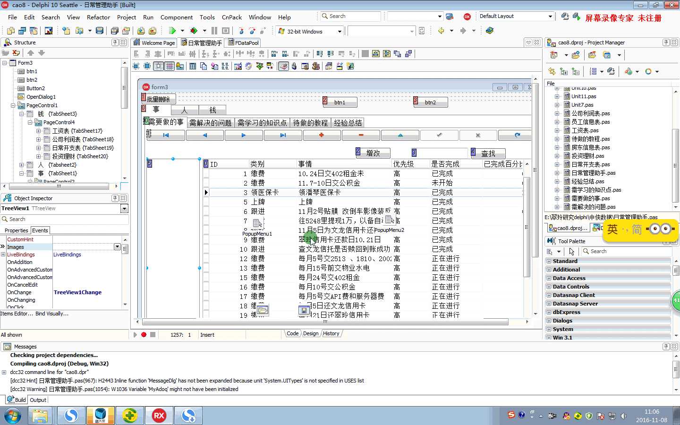
Task: Click Run Without Debugging icon
Action: point(194,31)
